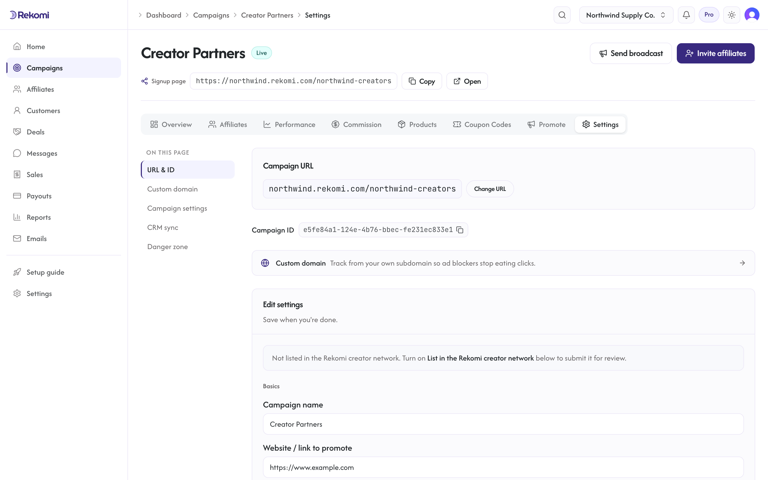The height and width of the screenshot is (480, 768).
Task: Jump to Danger zone section
Action: pos(187,247)
